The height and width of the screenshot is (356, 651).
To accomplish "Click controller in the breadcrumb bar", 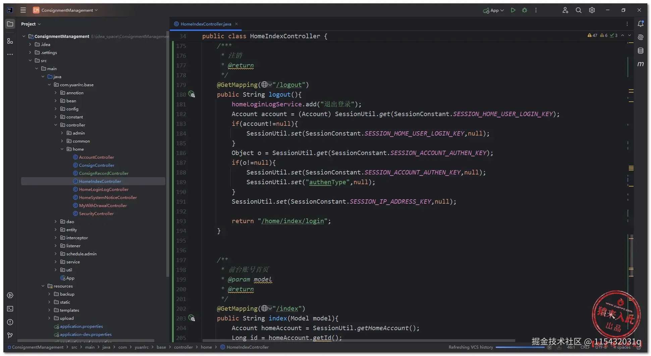I will [x=183, y=347].
